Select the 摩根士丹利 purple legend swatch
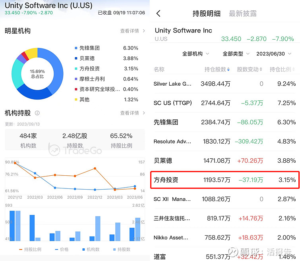300x261 pixels. pos(76,79)
